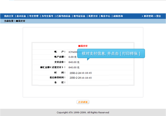The height and width of the screenshot is (116, 166).
Task: Go to the 基本信息 menu item
Action: (x=21, y=16)
